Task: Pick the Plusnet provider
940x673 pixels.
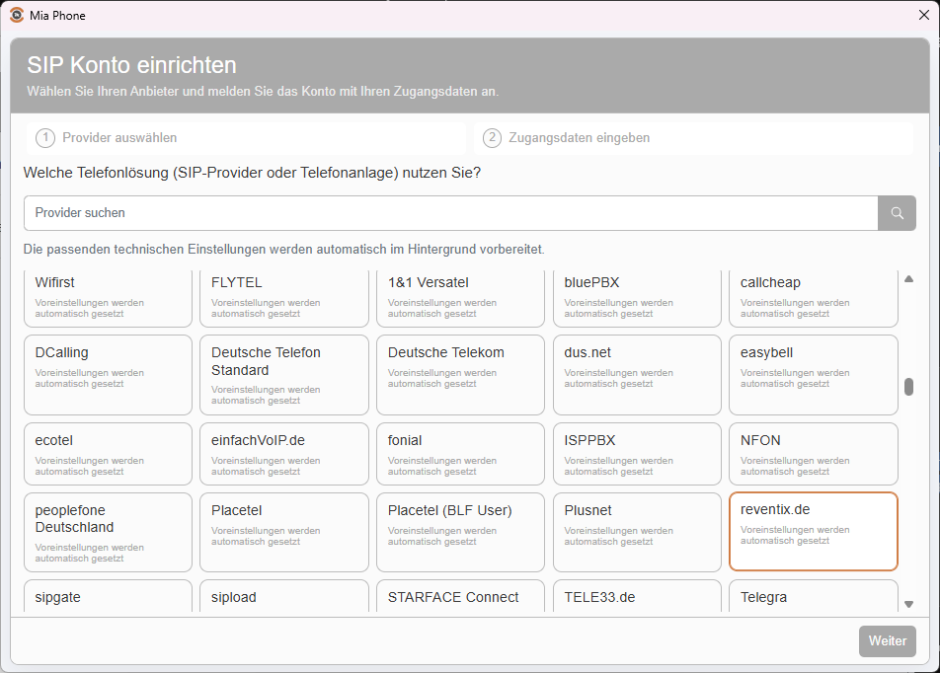Action: coord(637,532)
